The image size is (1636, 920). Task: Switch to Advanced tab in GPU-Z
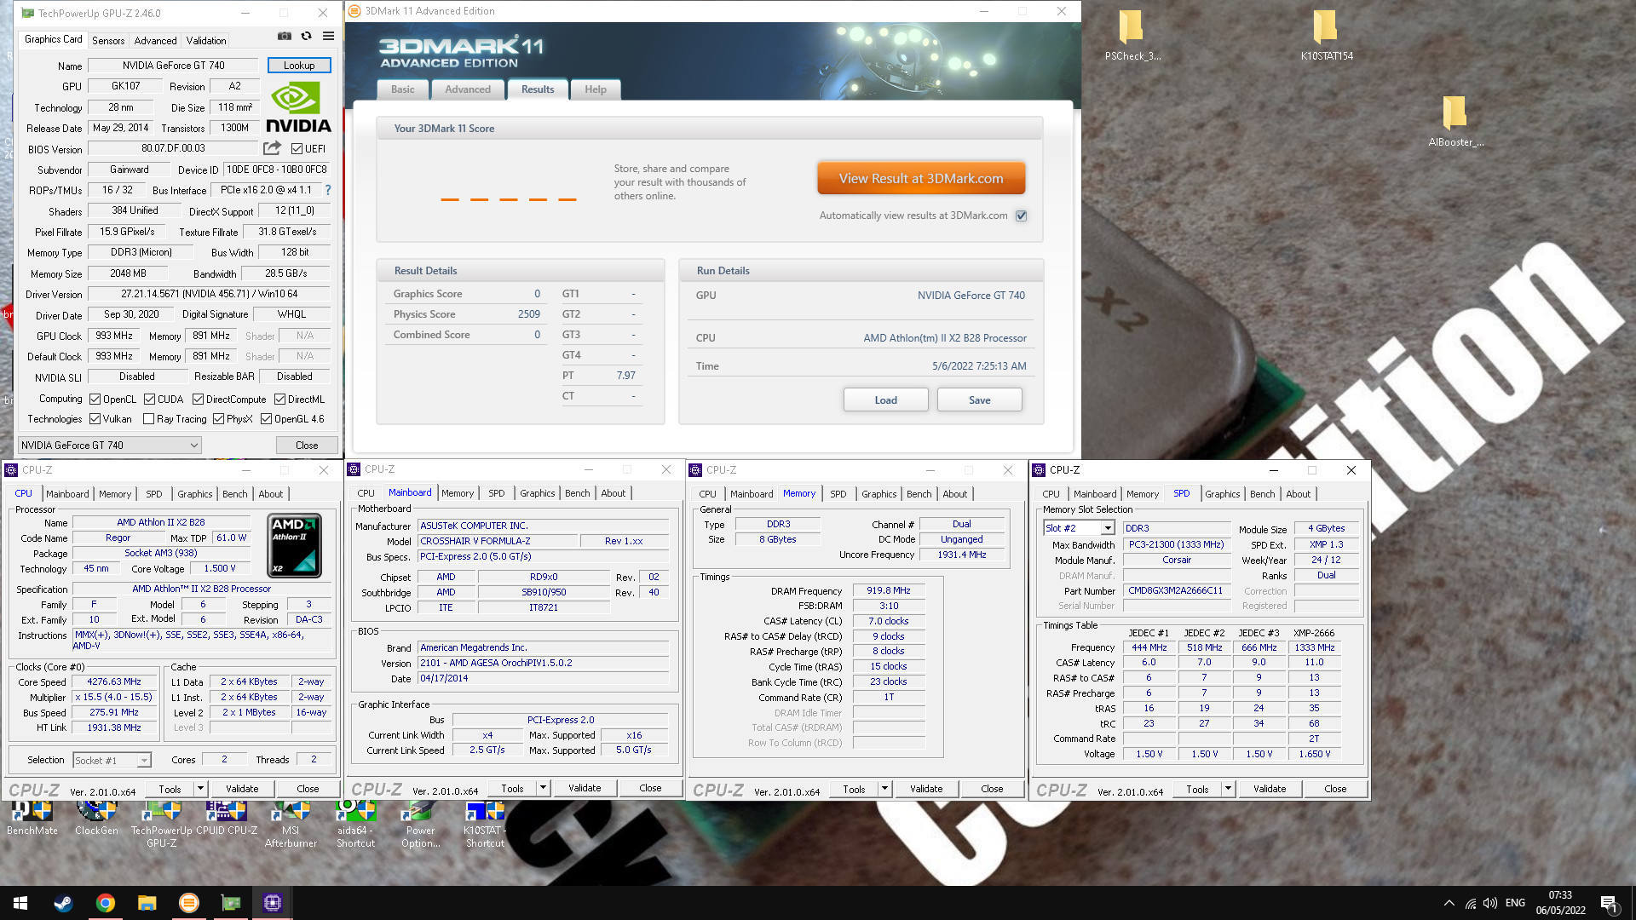[155, 40]
